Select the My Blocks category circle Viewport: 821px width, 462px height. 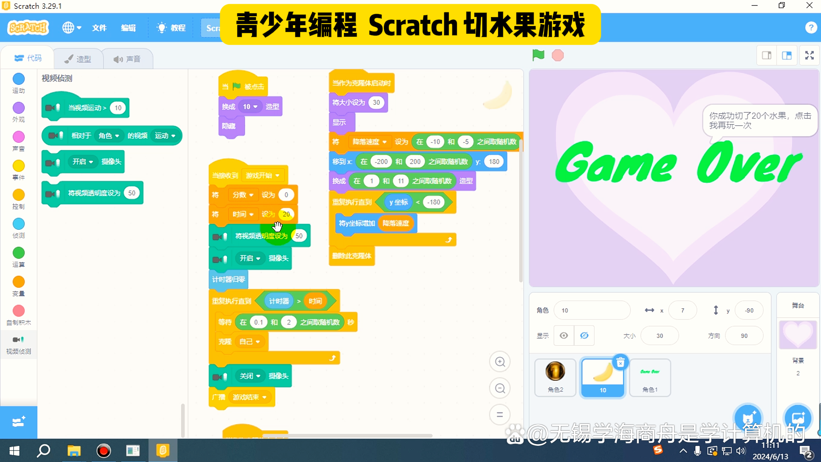click(x=18, y=311)
